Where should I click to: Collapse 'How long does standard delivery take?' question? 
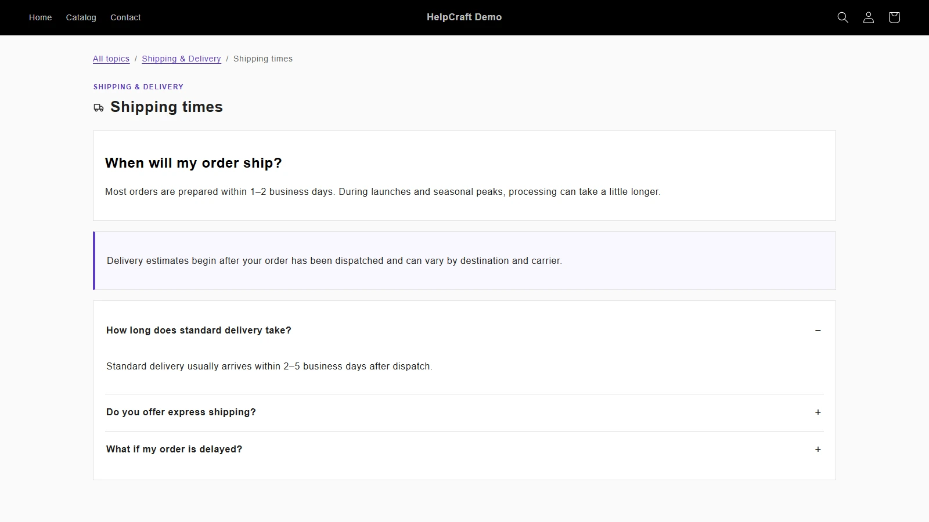(x=464, y=331)
